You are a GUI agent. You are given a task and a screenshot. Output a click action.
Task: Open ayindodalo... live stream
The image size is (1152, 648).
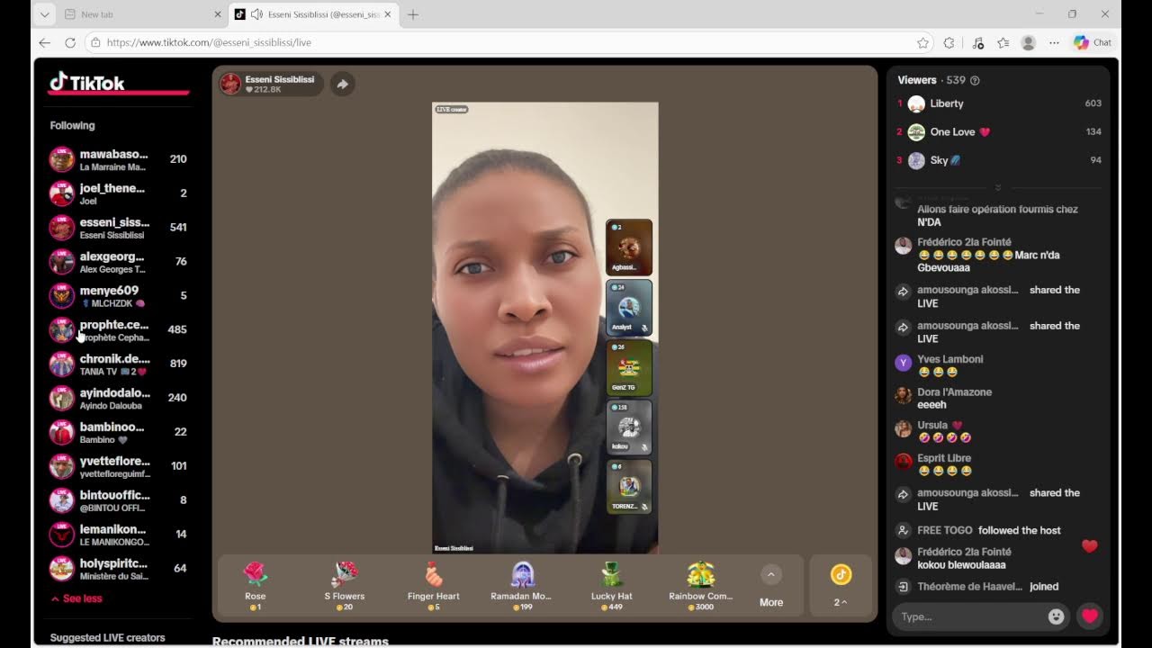point(118,398)
